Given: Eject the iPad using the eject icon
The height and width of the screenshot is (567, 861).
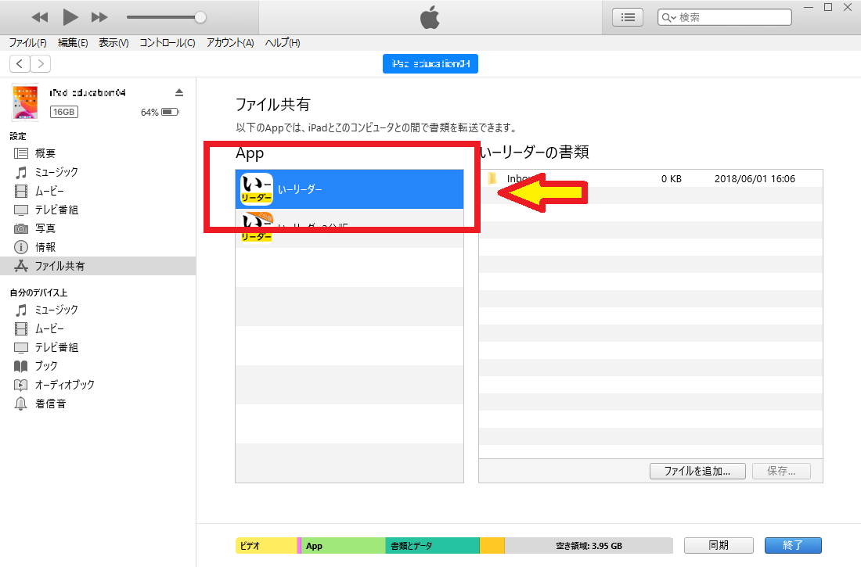Looking at the screenshot, I should pyautogui.click(x=179, y=92).
